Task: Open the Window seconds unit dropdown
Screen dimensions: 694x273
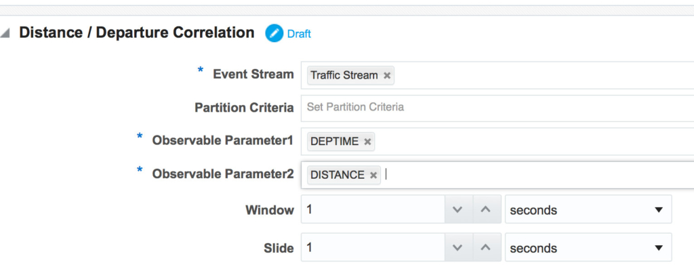Action: 588,209
